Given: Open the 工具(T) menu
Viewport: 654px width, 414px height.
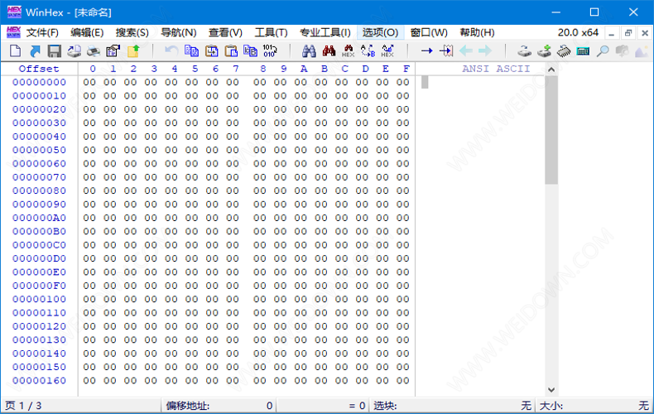Looking at the screenshot, I should tap(271, 32).
